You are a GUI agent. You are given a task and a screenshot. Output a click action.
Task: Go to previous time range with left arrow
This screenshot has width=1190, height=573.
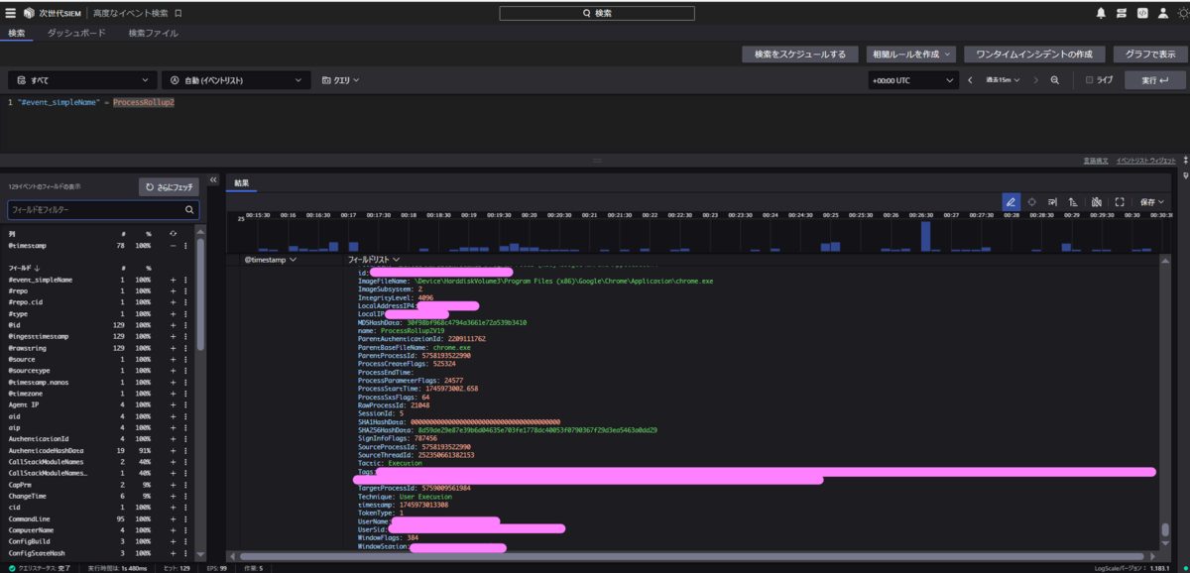pos(970,80)
